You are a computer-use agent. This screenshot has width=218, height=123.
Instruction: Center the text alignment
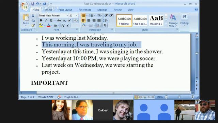pyautogui.click(x=89, y=20)
